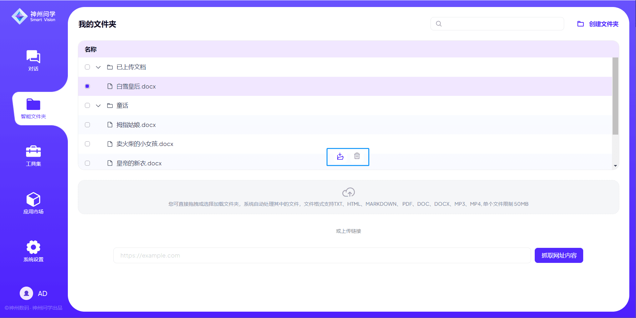Open the 工具集 toolbox section
This screenshot has width=636, height=318.
click(33, 156)
